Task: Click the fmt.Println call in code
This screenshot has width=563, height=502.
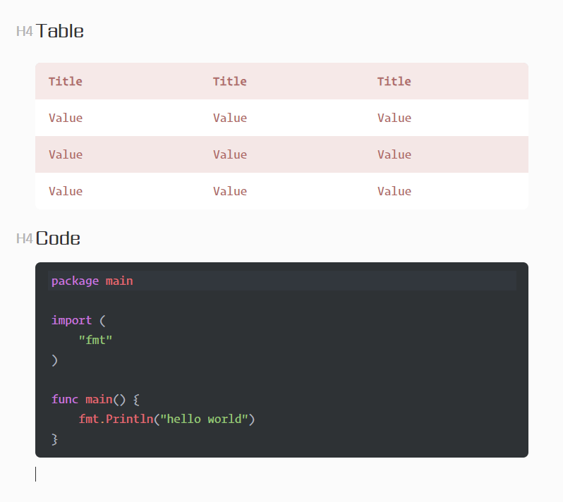Action: tap(116, 419)
